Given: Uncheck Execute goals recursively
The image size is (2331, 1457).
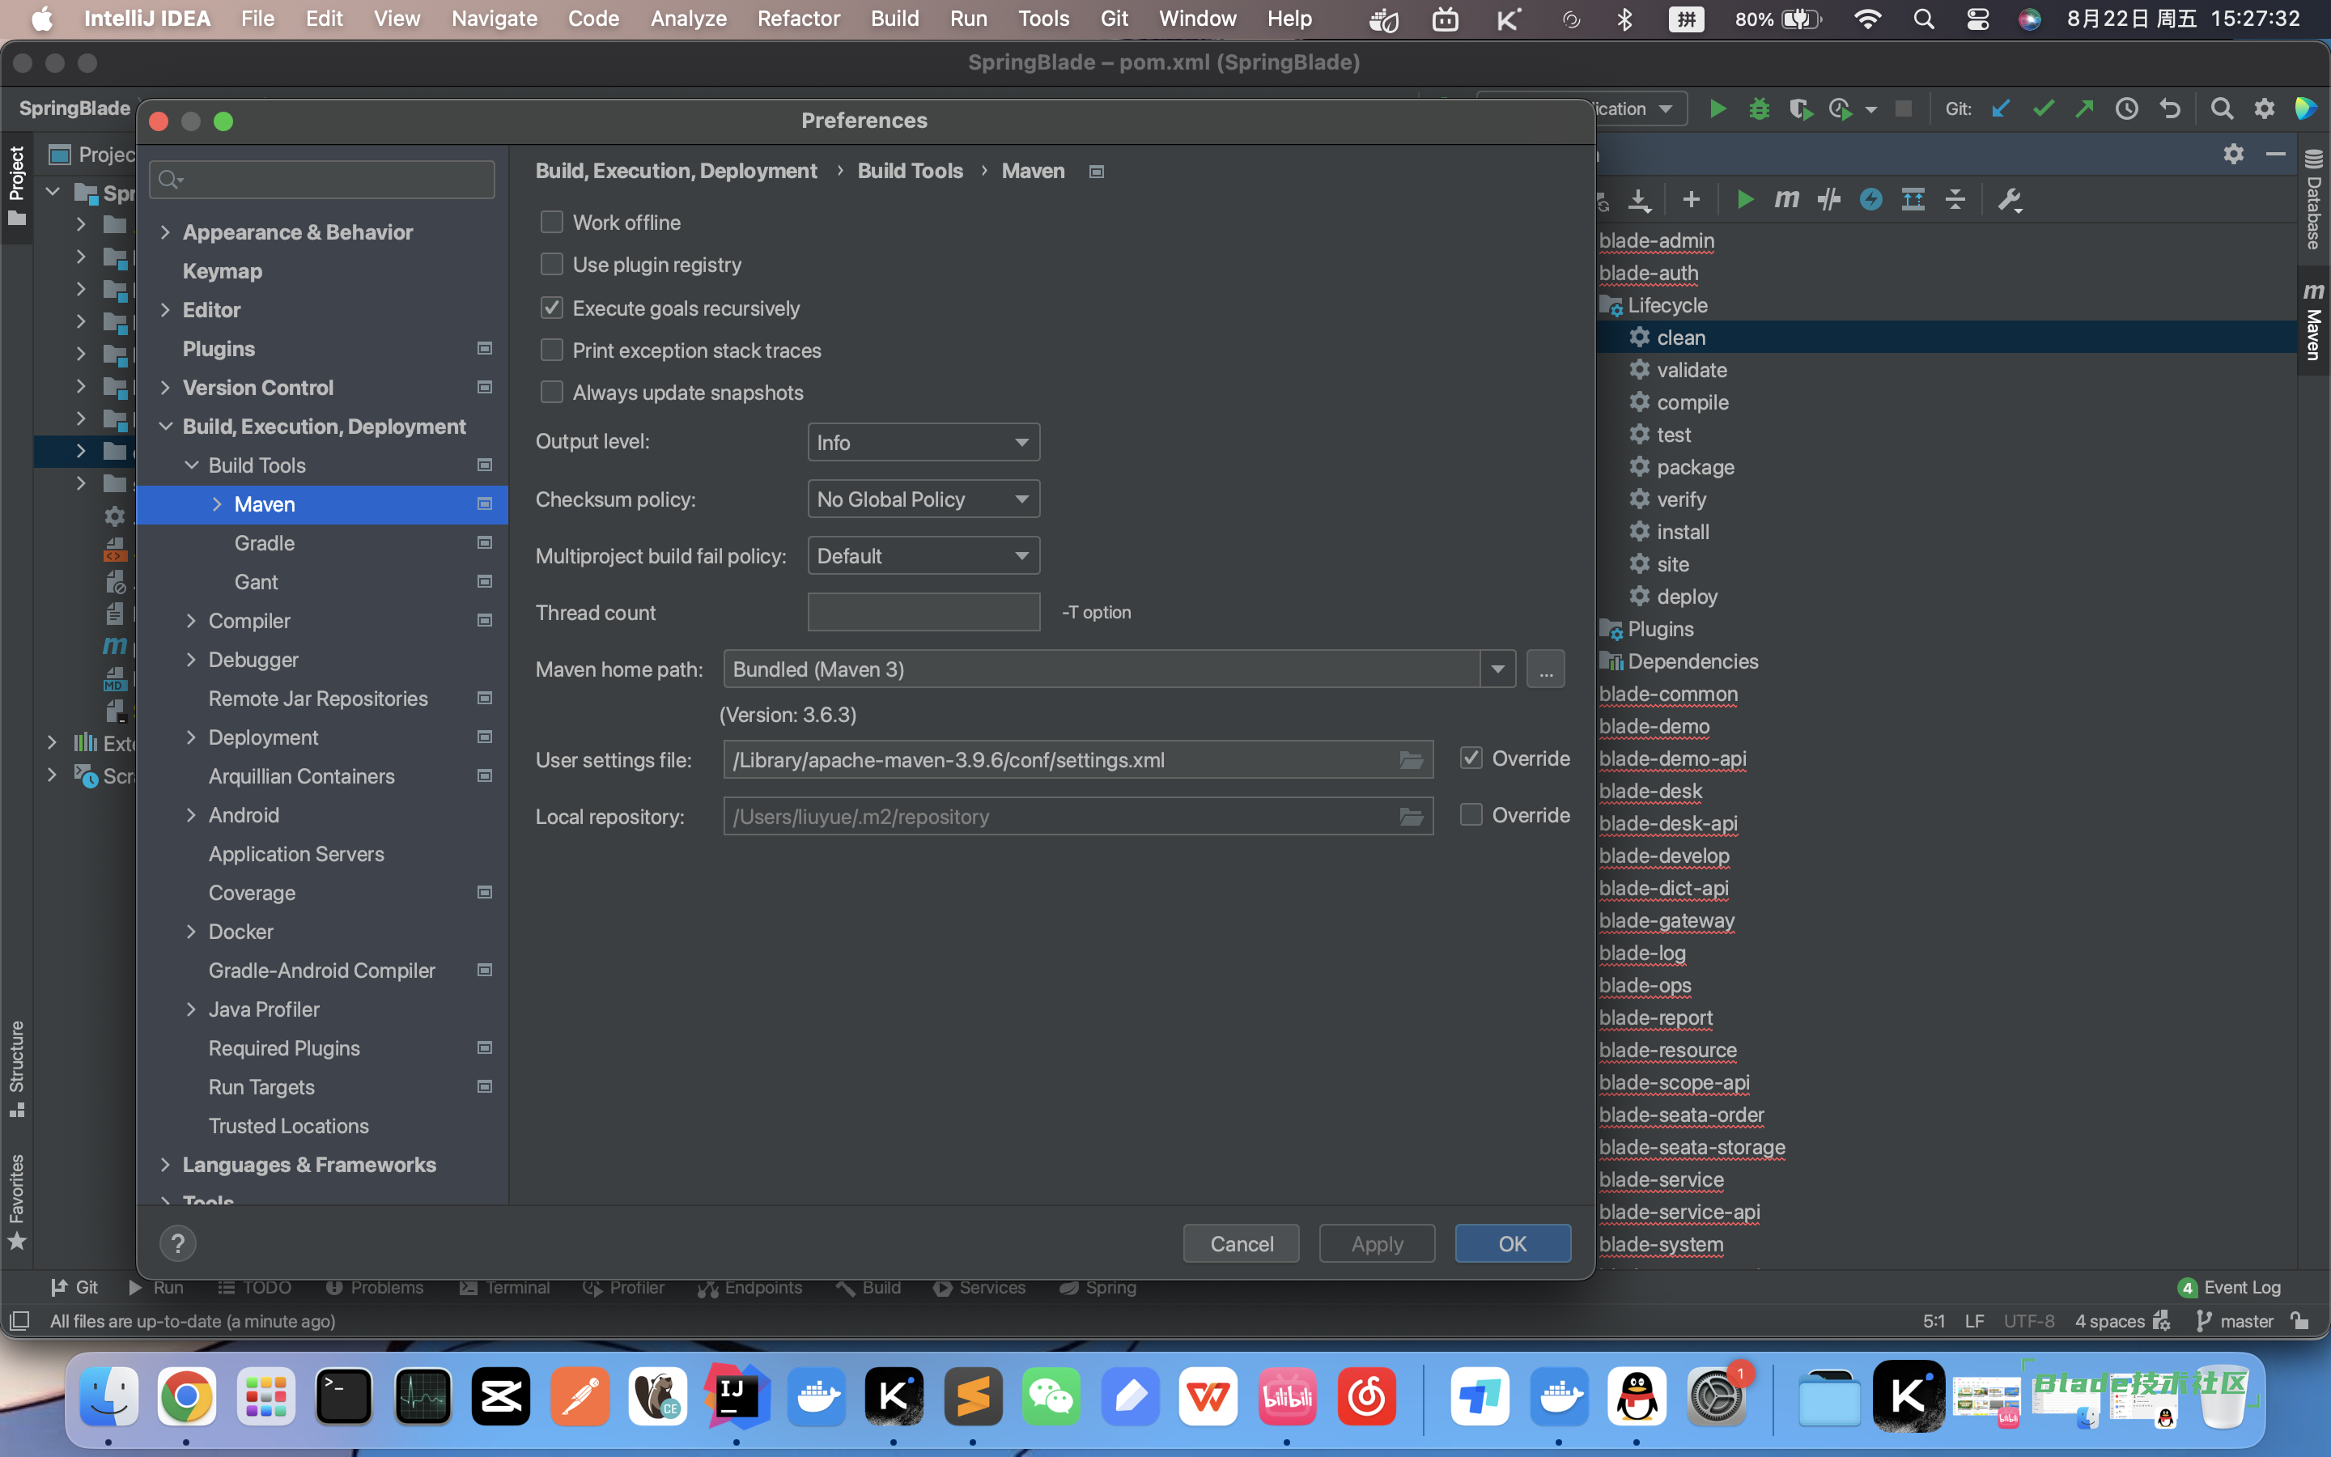Looking at the screenshot, I should [552, 308].
